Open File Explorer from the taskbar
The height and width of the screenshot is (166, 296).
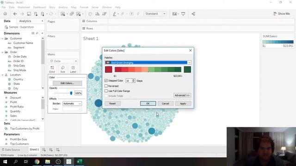(48, 161)
